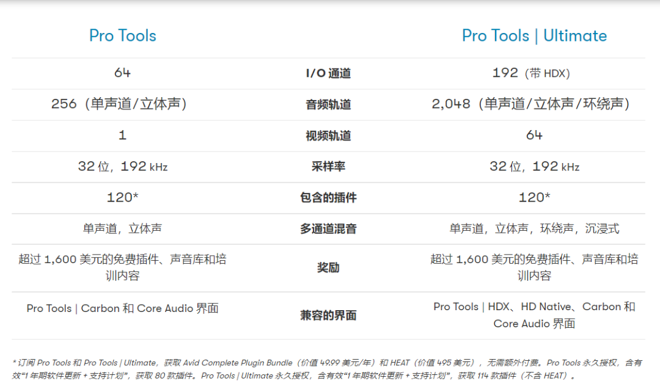The height and width of the screenshot is (392, 660).
Task: Click the "64" 视频轨道 value for Ultimate
Action: 534,135
